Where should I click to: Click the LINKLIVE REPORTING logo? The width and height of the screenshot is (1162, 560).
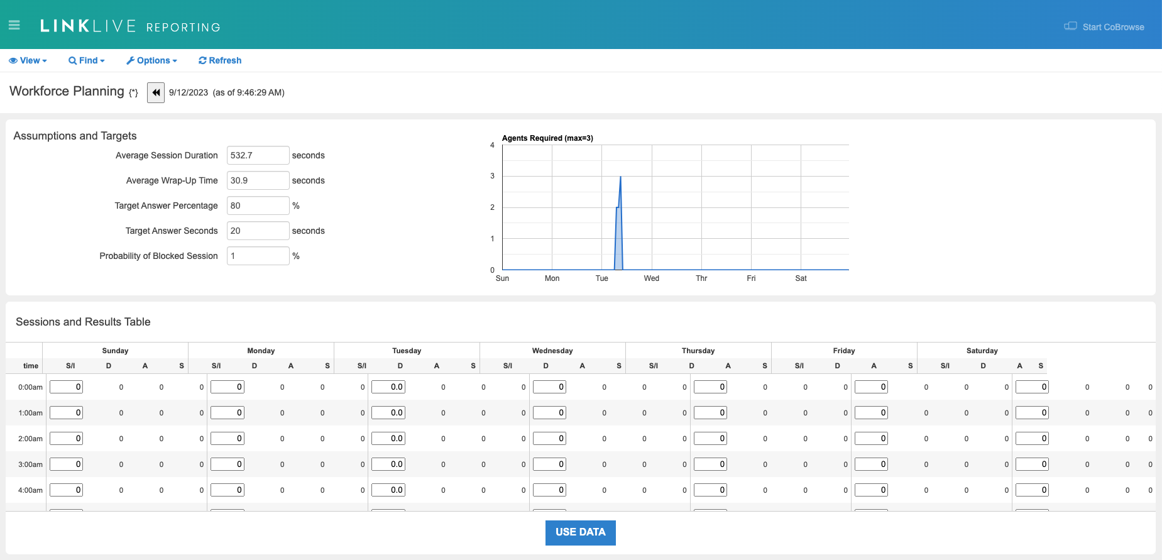(130, 26)
